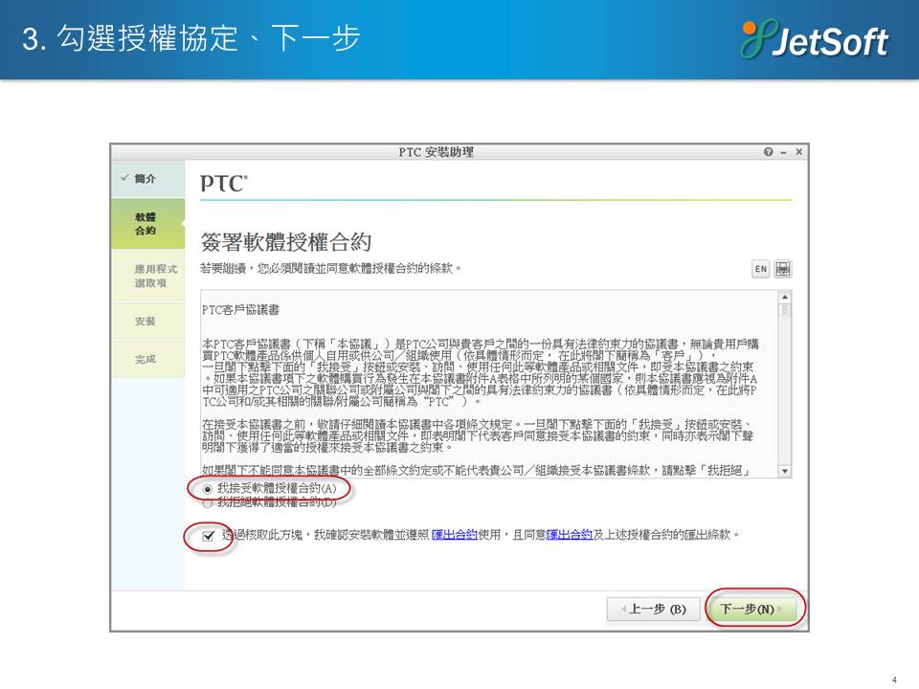Jump to 安裝 step in sidebar
Screen dimensions: 919x689
[x=146, y=322]
